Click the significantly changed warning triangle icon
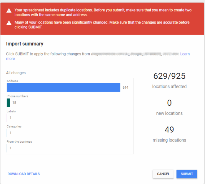The image size is (205, 184). [9, 23]
